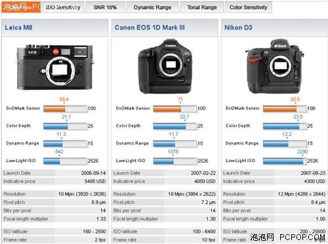This screenshot has width=328, height=244.
Task: Select Leica resolution 10 Mpix (3920 x 2638)
Action: click(82, 194)
